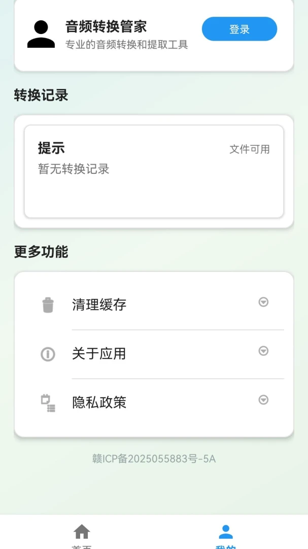This screenshot has width=308, height=549.
Task: Open the 清理缓存 menu entry
Action: [154, 304]
